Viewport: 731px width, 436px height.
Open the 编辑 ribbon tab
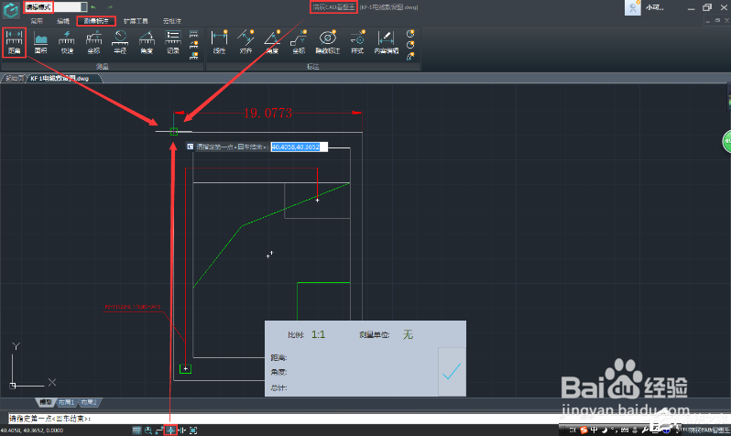click(x=63, y=21)
